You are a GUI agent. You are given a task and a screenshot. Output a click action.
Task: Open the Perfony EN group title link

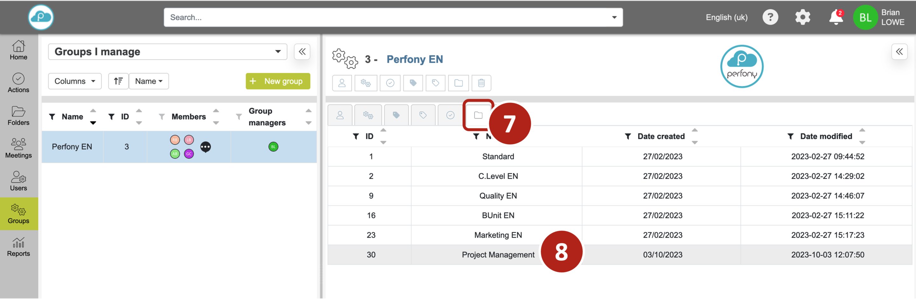[x=415, y=59]
